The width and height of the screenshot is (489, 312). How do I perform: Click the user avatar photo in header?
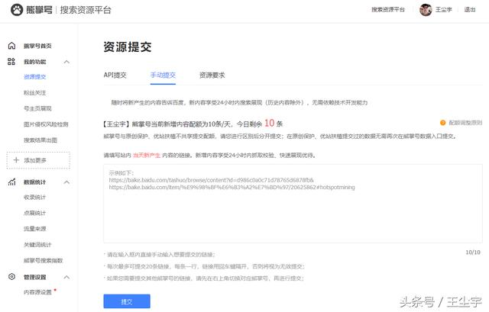click(x=426, y=11)
